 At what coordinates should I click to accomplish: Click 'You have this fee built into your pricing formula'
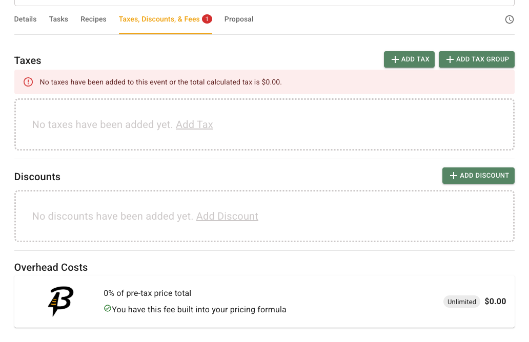199,310
